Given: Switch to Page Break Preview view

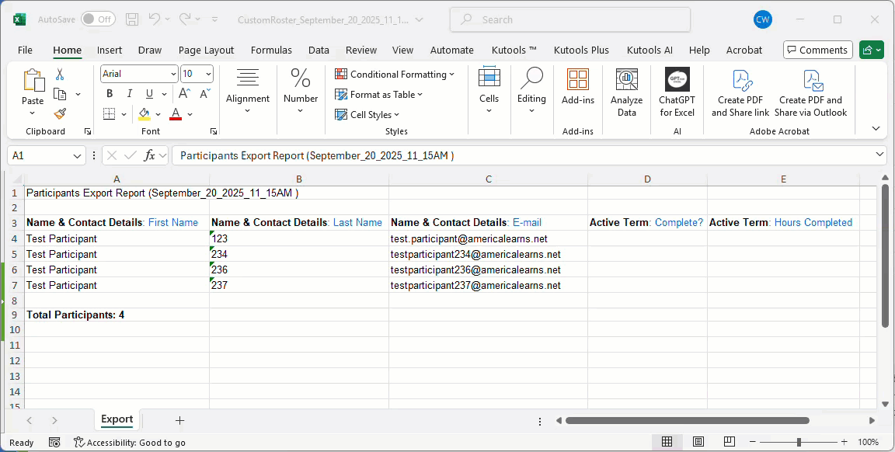Looking at the screenshot, I should [729, 442].
